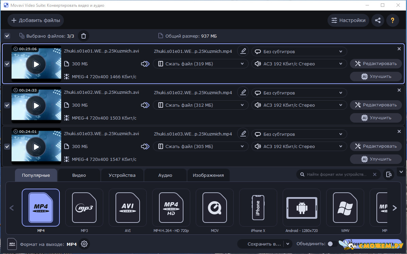Image resolution: width=407 pixels, height=254 pixels.
Task: Open audio track dropdown for Zhuki.s01e01
Action: [299, 64]
